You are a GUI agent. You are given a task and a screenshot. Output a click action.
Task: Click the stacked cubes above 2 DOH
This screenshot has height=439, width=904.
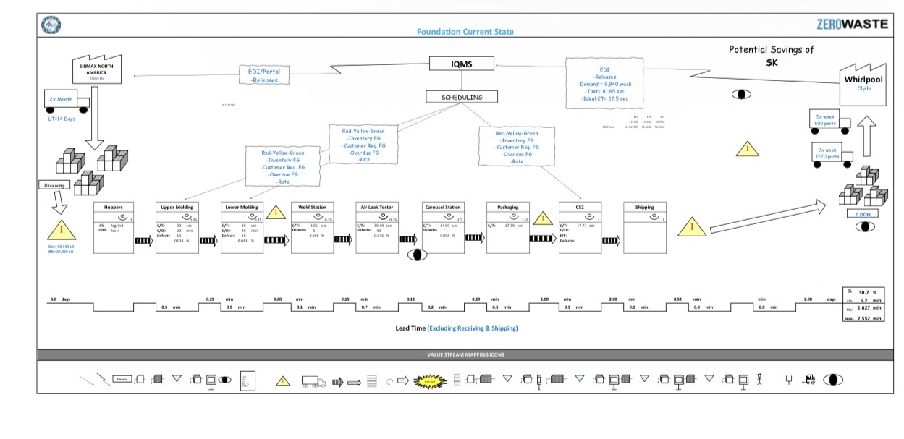[x=863, y=187]
